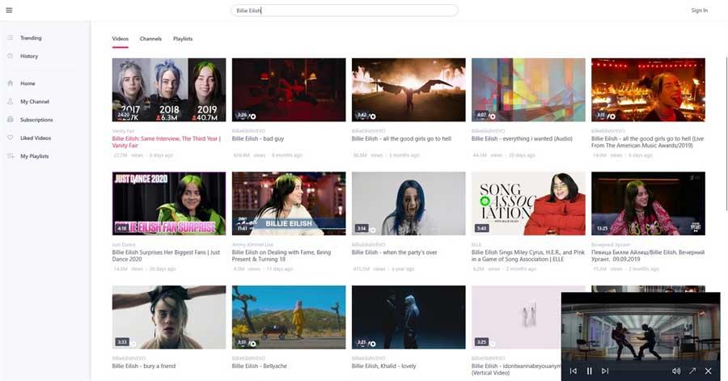Image resolution: width=728 pixels, height=381 pixels.
Task: Go to Home in the sidebar
Action: [28, 83]
